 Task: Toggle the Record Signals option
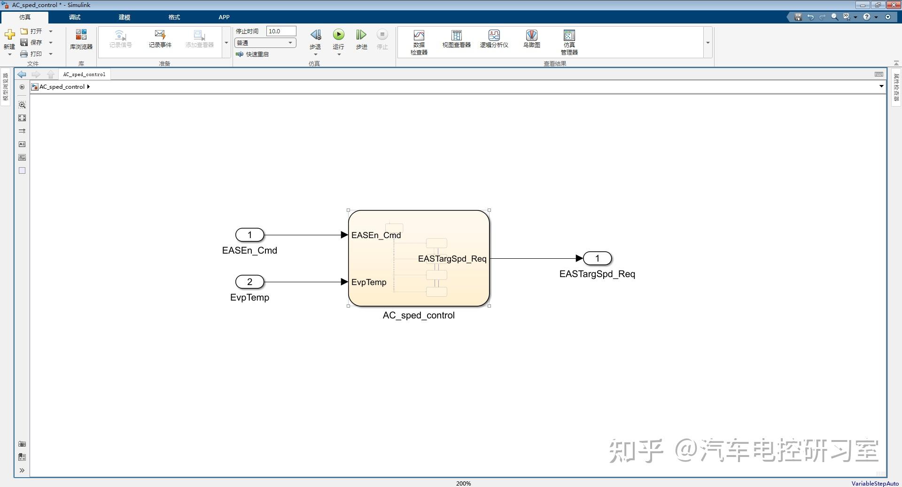[x=120, y=40]
